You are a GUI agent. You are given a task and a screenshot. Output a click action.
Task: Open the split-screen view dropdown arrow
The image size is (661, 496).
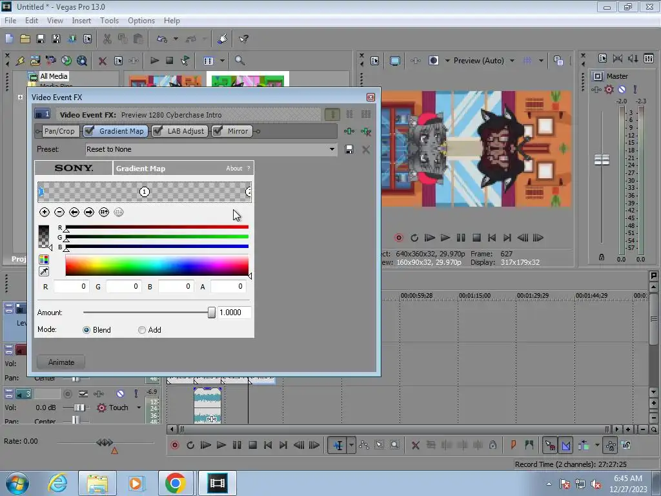448,61
